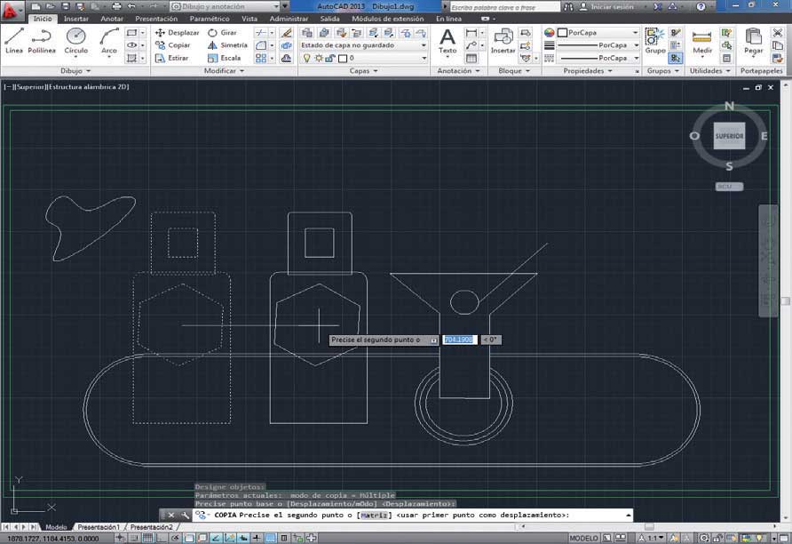Viewport: 792px width, 544px height.
Task: Open the workspace selector Dibujo y anotación
Action: tap(226, 6)
